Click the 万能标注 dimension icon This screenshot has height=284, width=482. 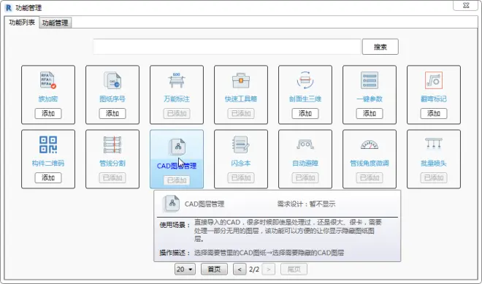click(177, 80)
